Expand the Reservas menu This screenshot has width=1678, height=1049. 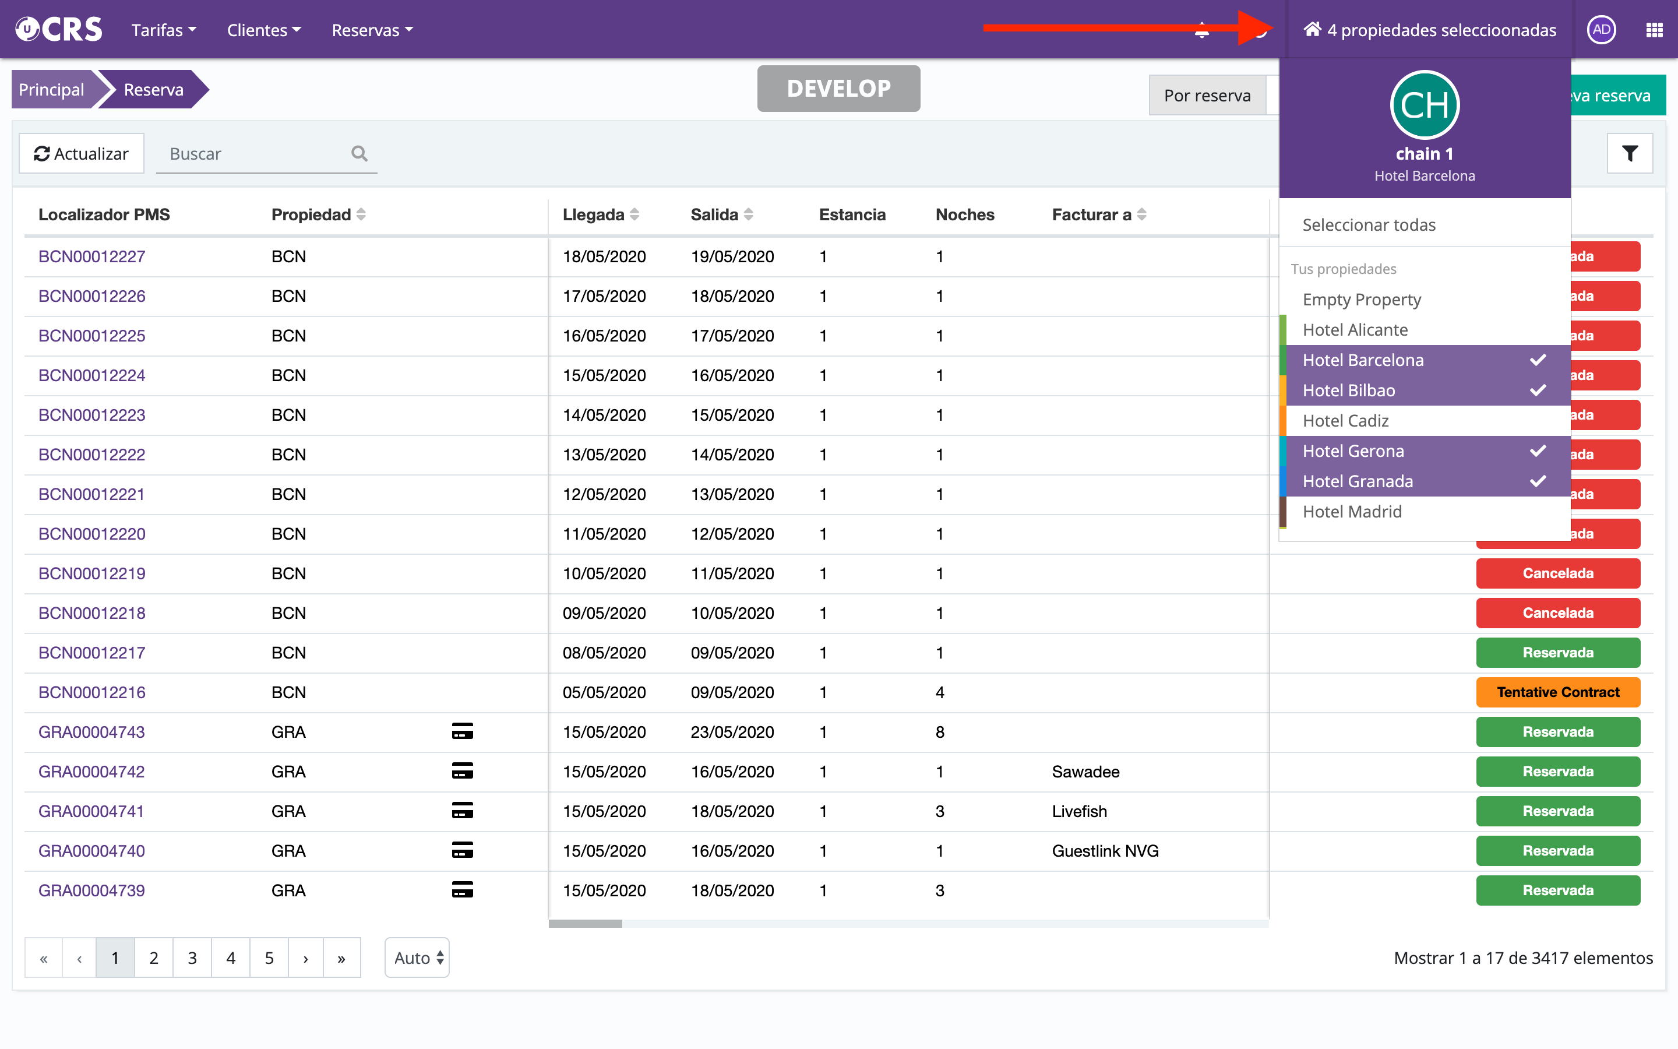tap(372, 30)
